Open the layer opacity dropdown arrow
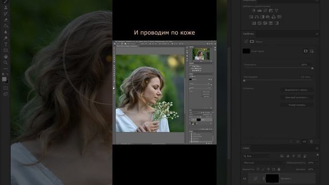The height and width of the screenshot is (185, 329). (317, 163)
